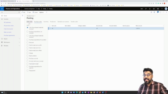Expand the Modules section chevron

click(19, 46)
